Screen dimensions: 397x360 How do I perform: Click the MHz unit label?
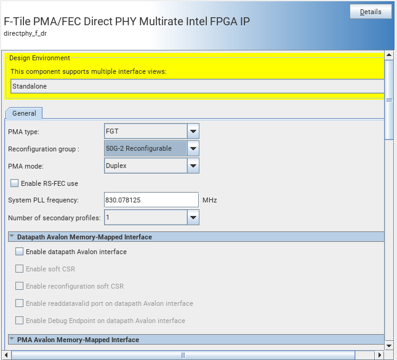[x=210, y=200]
